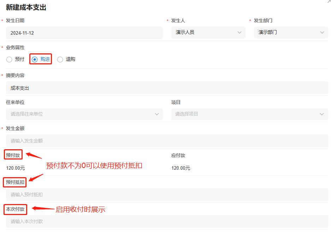Click the highlighted 本次付款 label
The width and height of the screenshot is (331, 232).
click(15, 209)
